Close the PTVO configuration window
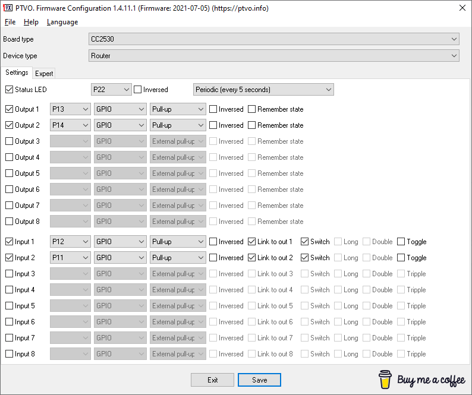The height and width of the screenshot is (395, 472). coord(462,8)
